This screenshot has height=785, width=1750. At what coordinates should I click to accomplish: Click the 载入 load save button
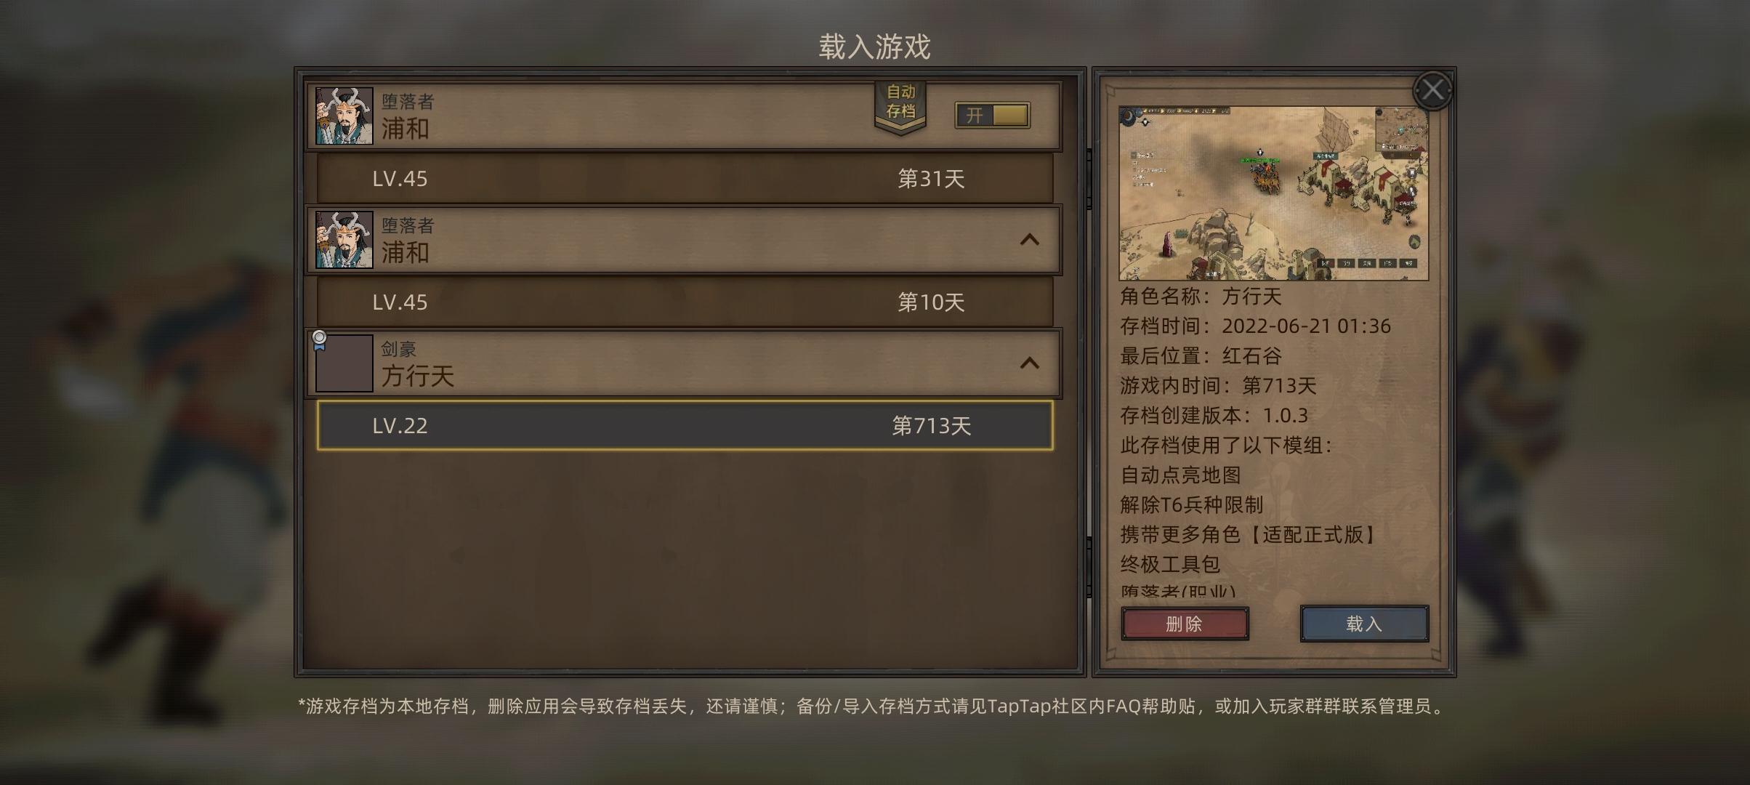(x=1364, y=624)
